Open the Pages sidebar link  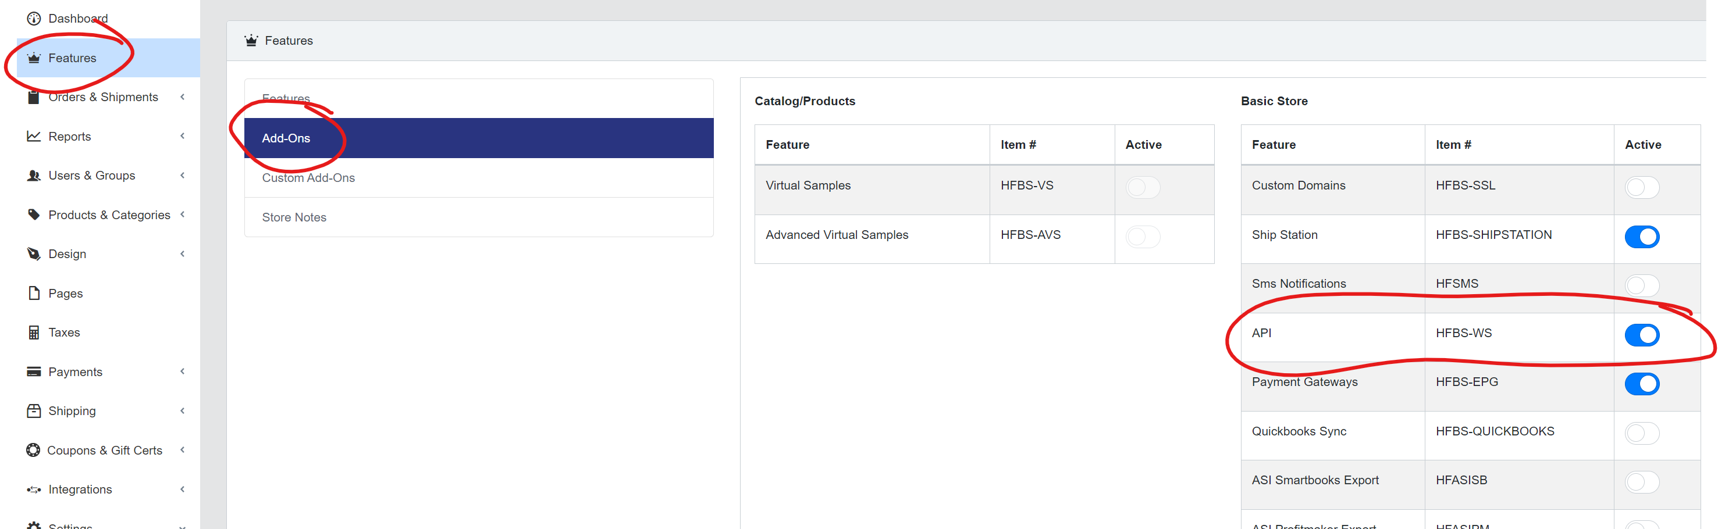pyautogui.click(x=65, y=293)
